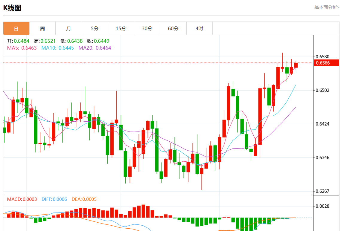Click the MA10: 0.6445 legend
The width and height of the screenshot is (347, 231).
click(x=57, y=48)
